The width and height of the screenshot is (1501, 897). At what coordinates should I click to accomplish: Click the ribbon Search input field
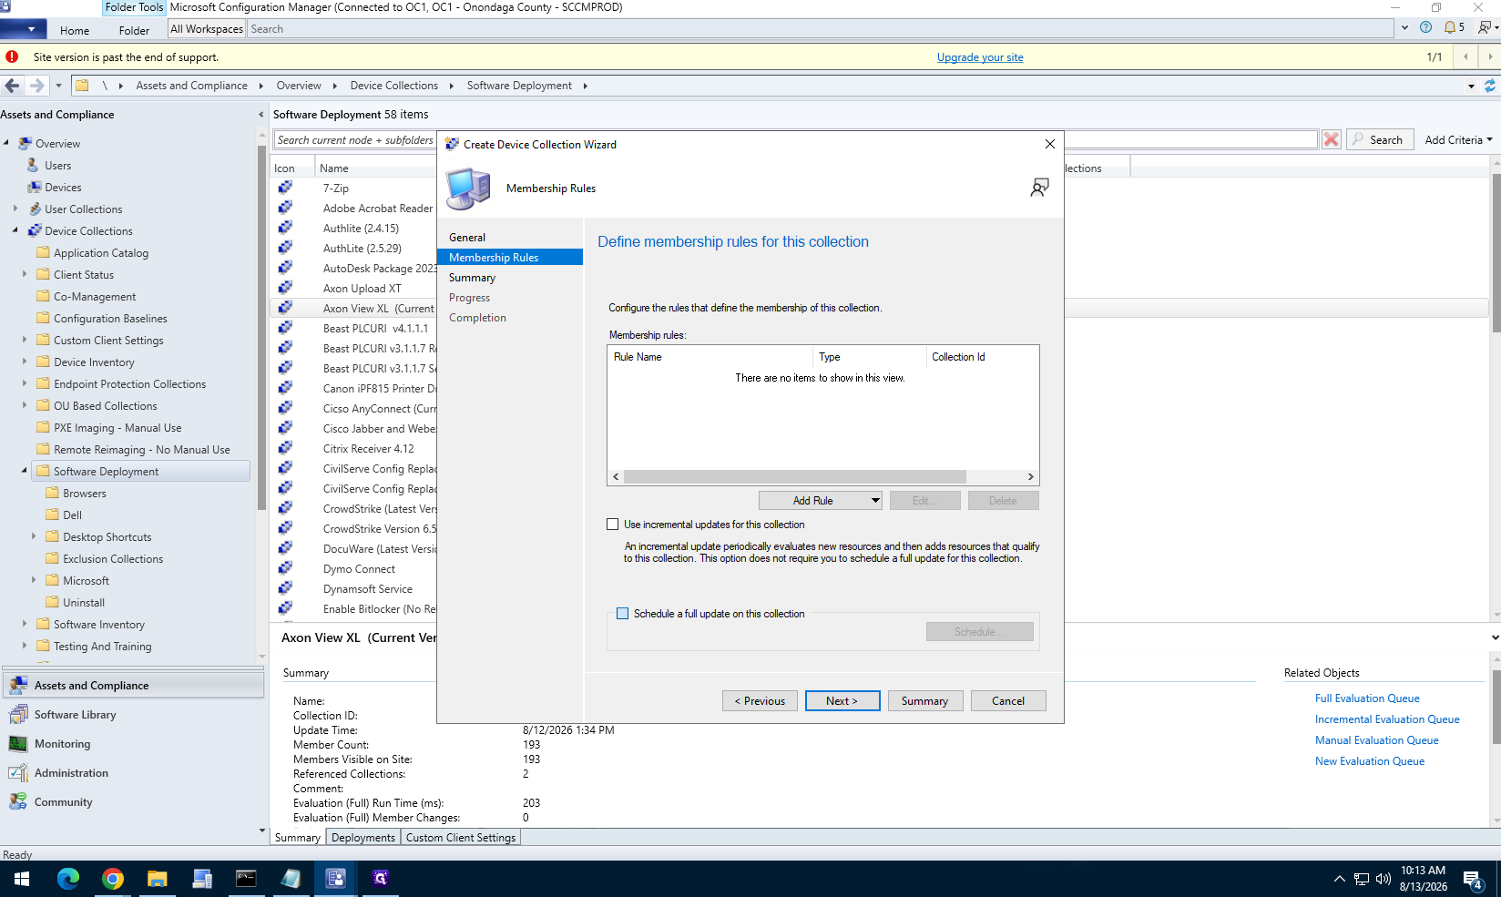tap(821, 29)
